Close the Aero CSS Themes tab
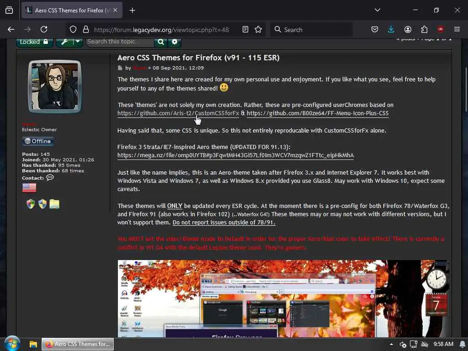The image size is (468, 351). click(x=115, y=10)
